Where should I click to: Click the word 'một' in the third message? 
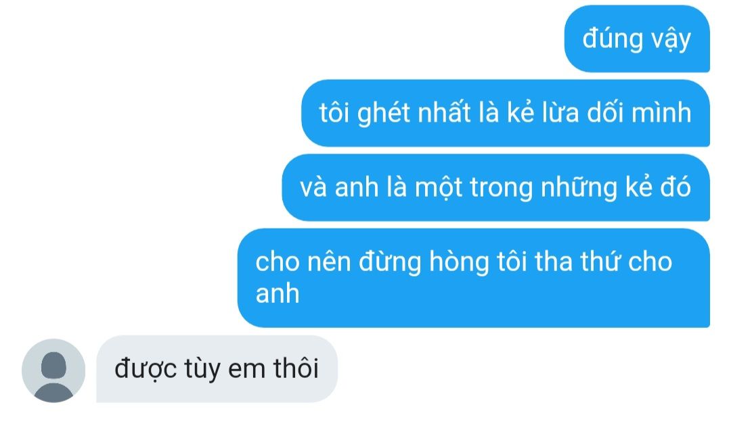click(439, 188)
